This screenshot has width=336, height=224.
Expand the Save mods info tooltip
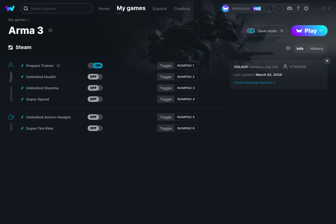click(x=281, y=31)
